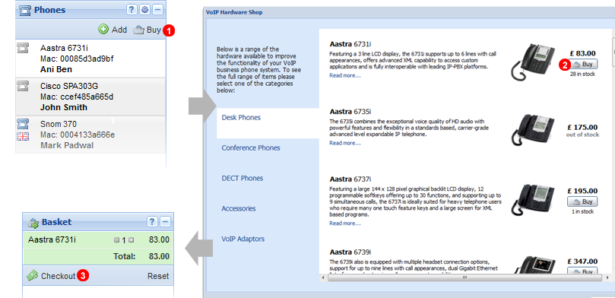Click the 1 in stock label
Viewport: 615px width, 298px height.
point(582,212)
